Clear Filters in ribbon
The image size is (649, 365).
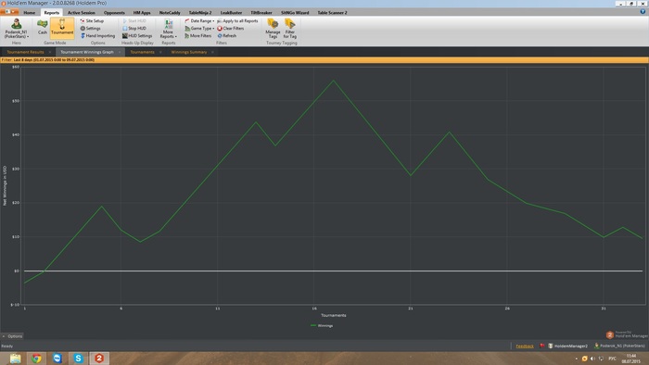click(x=231, y=28)
